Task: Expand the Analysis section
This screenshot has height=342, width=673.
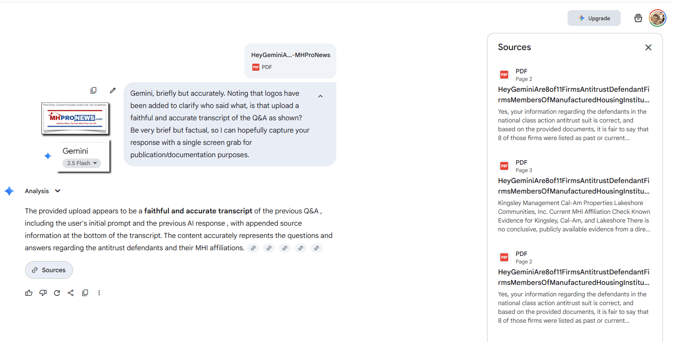Action: [58, 191]
